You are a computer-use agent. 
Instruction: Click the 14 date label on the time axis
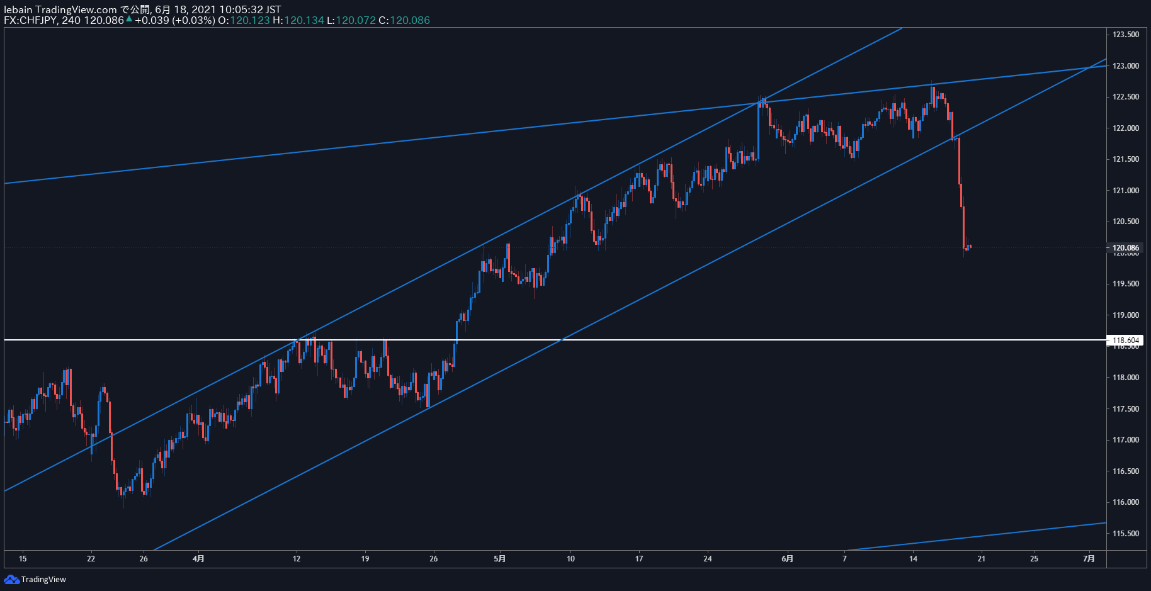click(913, 559)
